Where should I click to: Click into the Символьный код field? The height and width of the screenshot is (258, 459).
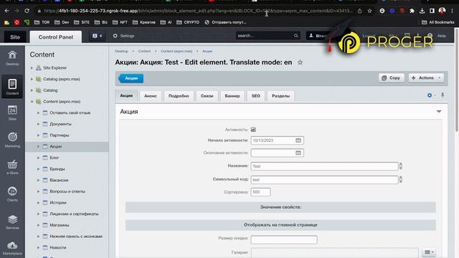(324, 180)
